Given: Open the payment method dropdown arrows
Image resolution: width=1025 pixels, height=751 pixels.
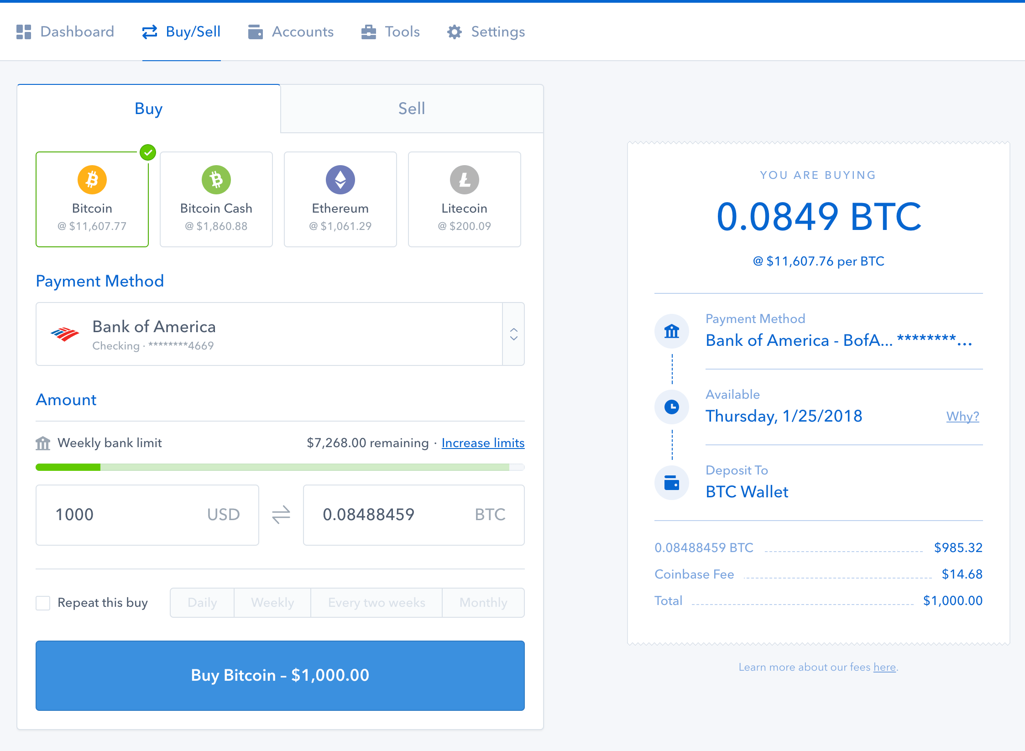Looking at the screenshot, I should pyautogui.click(x=514, y=334).
